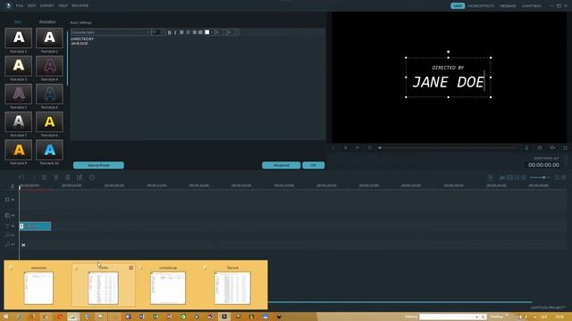Click the preview playback progress bar

point(449,148)
